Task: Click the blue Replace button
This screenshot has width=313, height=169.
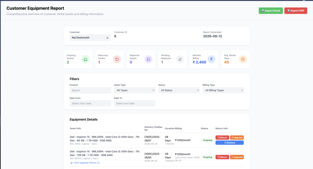Action: 230,143
